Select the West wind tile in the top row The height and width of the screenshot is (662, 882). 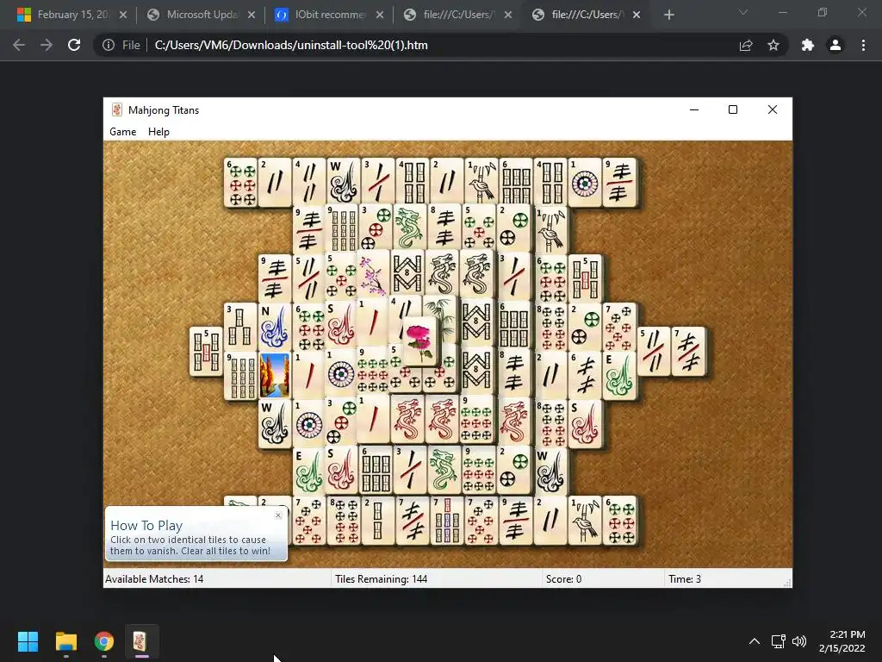pos(343,182)
